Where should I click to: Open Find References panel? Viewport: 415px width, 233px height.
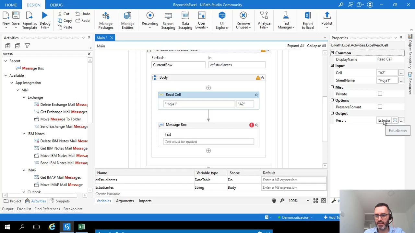tap(47, 209)
